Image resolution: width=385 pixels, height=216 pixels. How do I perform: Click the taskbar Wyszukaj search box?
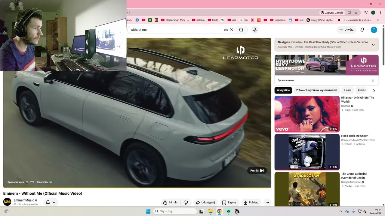[175, 211]
